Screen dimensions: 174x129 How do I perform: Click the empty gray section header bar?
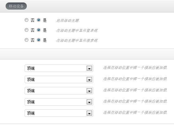pyautogui.click(x=87, y=54)
